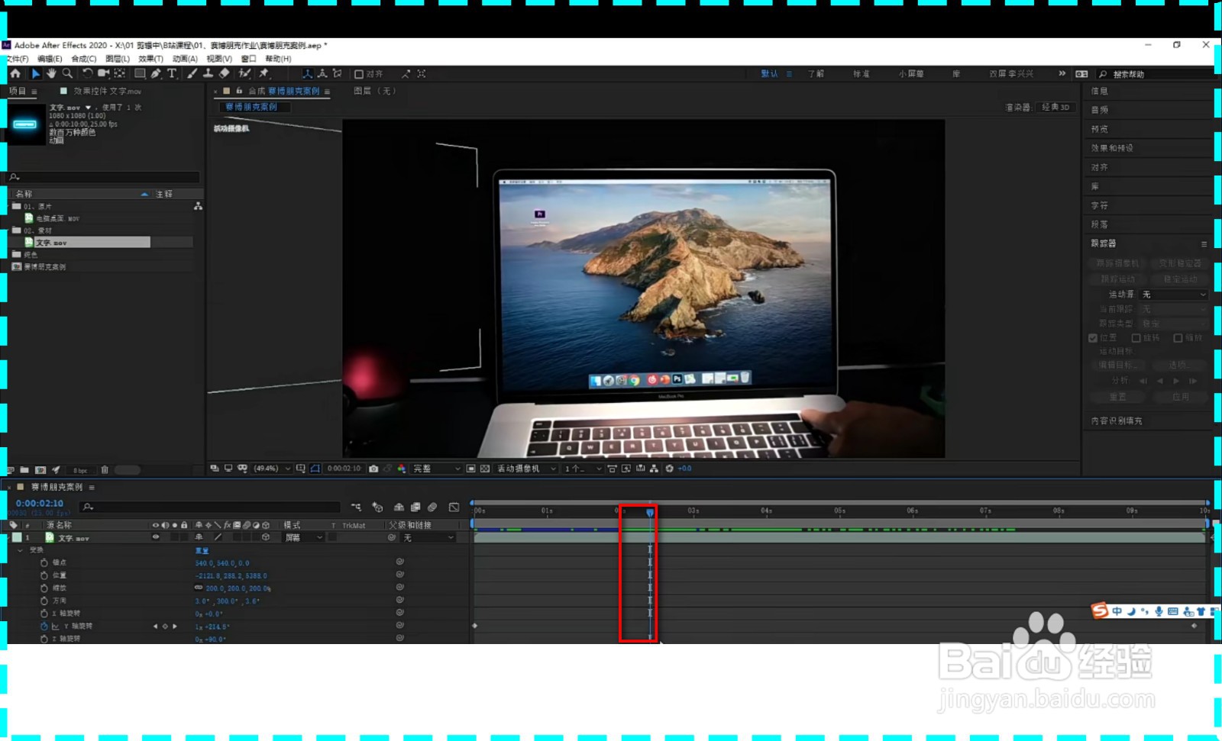Toggle the Y 轴旋转 stopwatch
Image resolution: width=1222 pixels, height=741 pixels.
coord(44,627)
